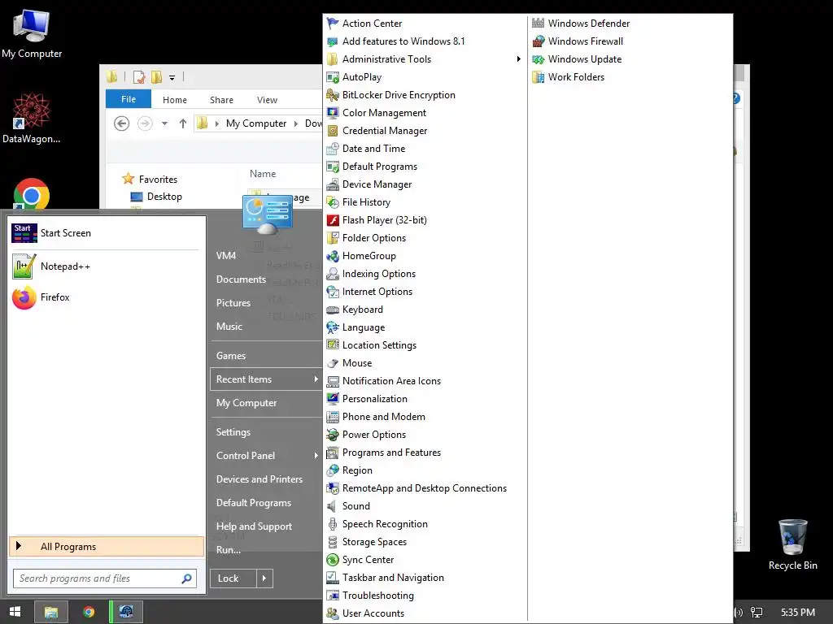
Task: Open User Accounts entry
Action: point(373,613)
